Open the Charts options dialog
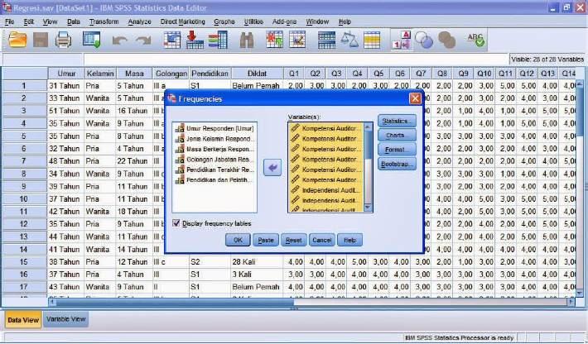 click(396, 135)
